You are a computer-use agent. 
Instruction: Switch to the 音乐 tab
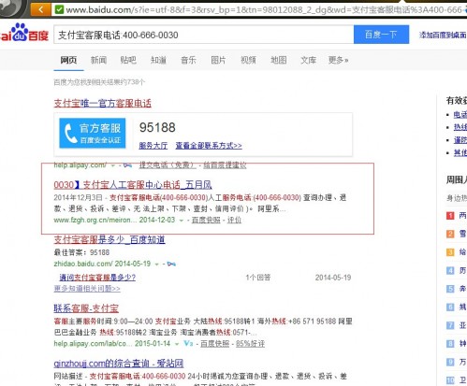point(188,60)
